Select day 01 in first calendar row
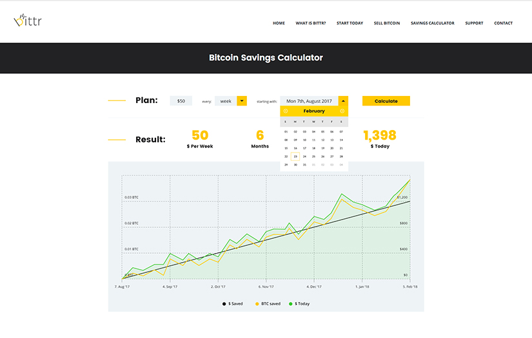 [286, 132]
